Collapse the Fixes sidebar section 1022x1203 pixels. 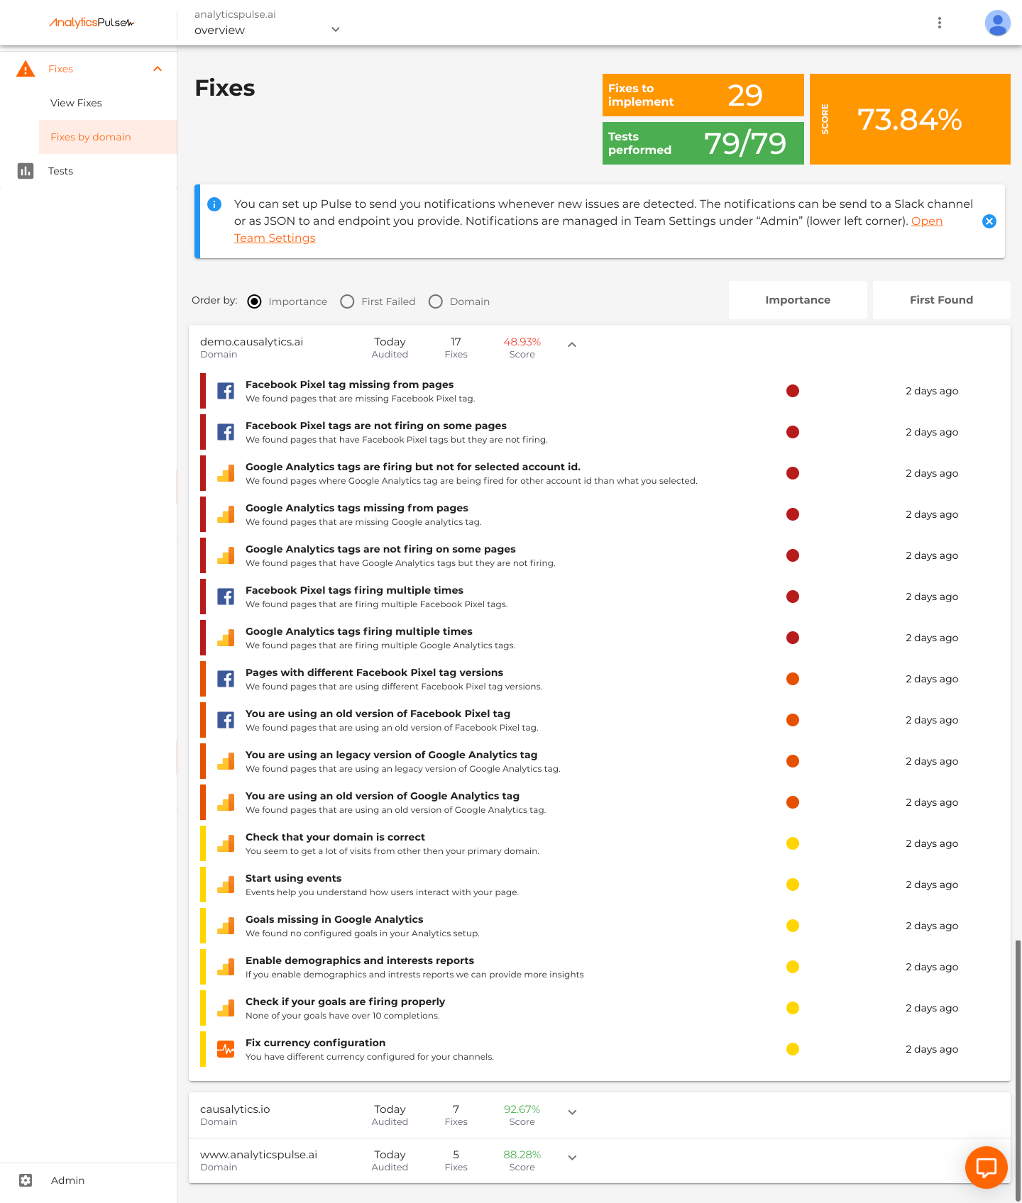tap(158, 69)
